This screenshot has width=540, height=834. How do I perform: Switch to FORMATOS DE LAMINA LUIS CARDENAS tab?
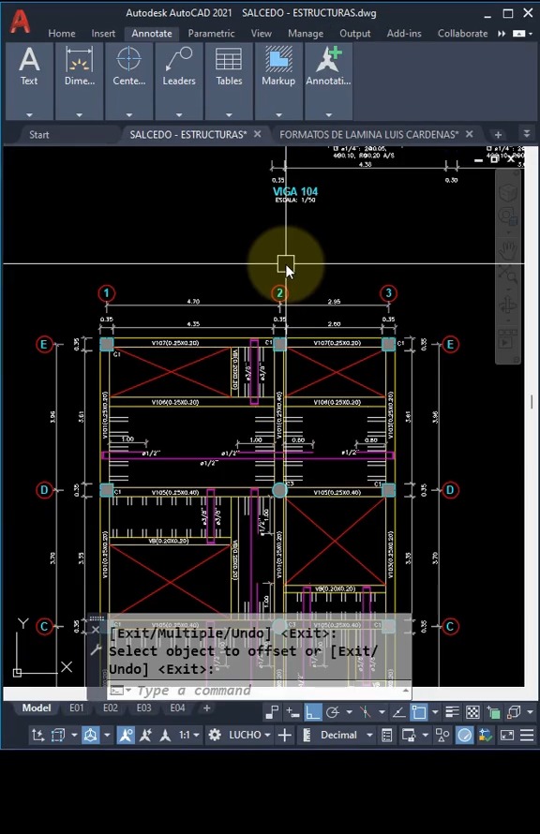coord(368,135)
